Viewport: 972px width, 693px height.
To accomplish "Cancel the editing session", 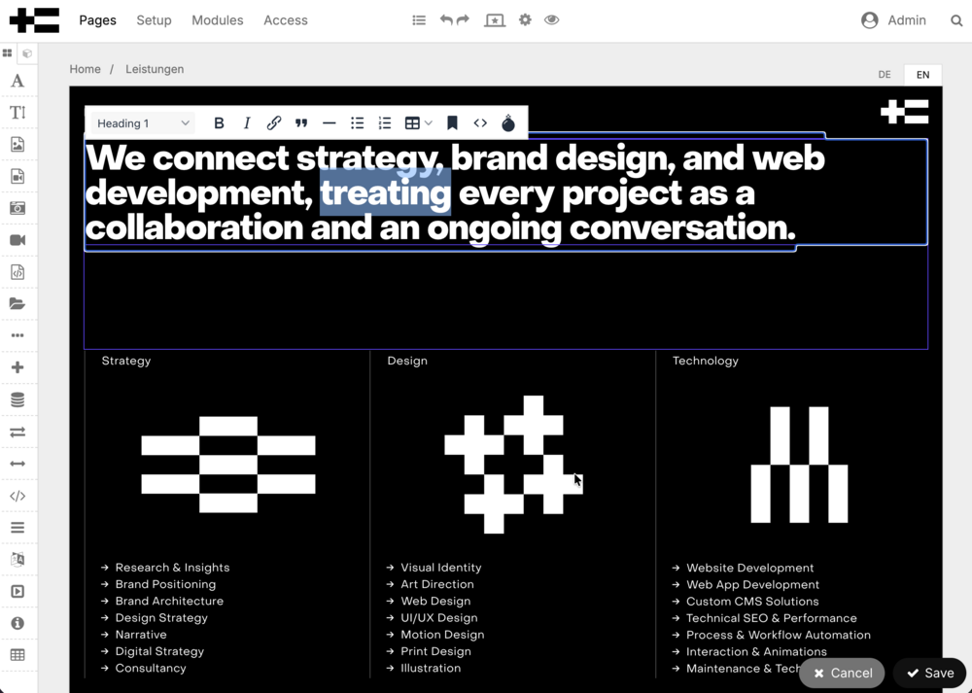I will tap(843, 673).
